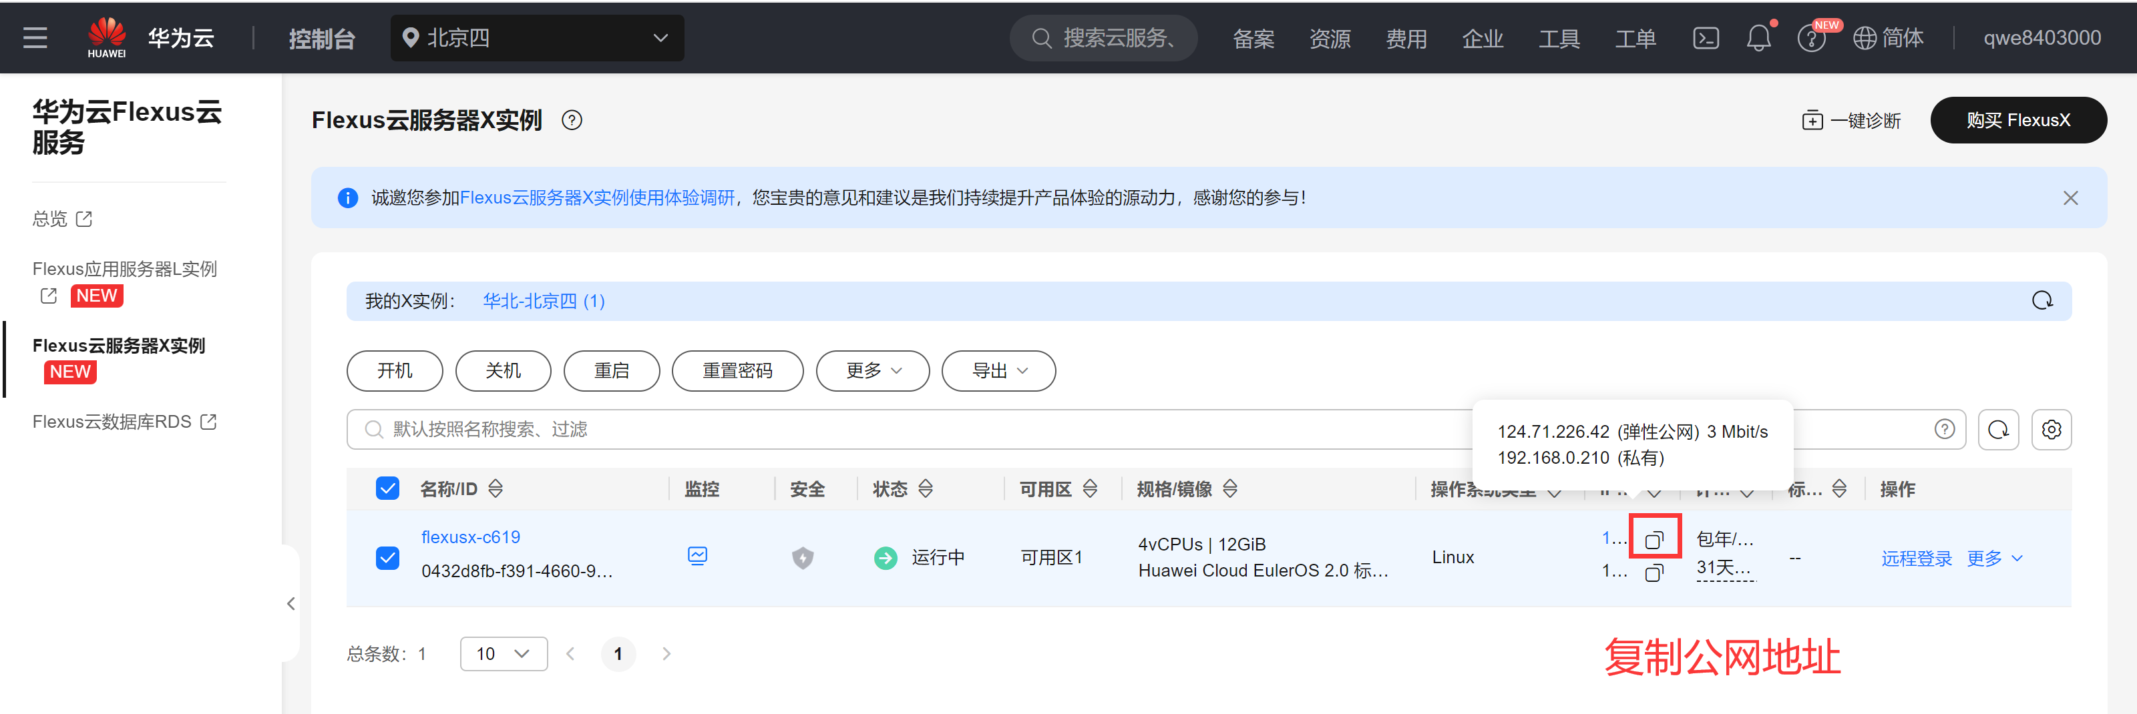Open Flexus云数据库RDS in sidebar

124,422
